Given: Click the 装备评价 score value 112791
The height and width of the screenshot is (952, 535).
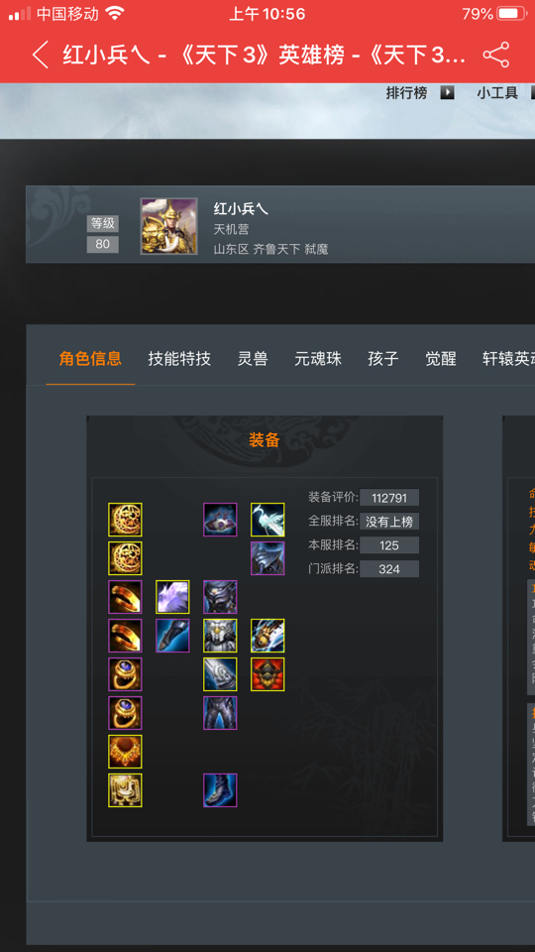Looking at the screenshot, I should pyautogui.click(x=388, y=498).
